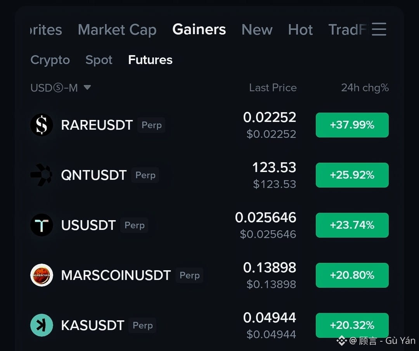Open the hamburger menu icon

click(379, 29)
